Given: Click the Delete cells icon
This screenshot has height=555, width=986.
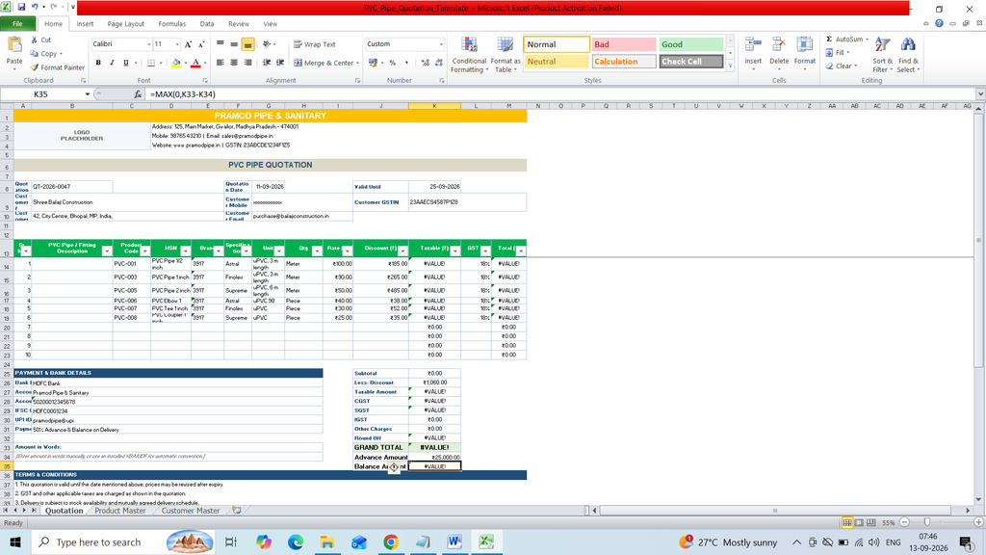Looking at the screenshot, I should click(778, 45).
